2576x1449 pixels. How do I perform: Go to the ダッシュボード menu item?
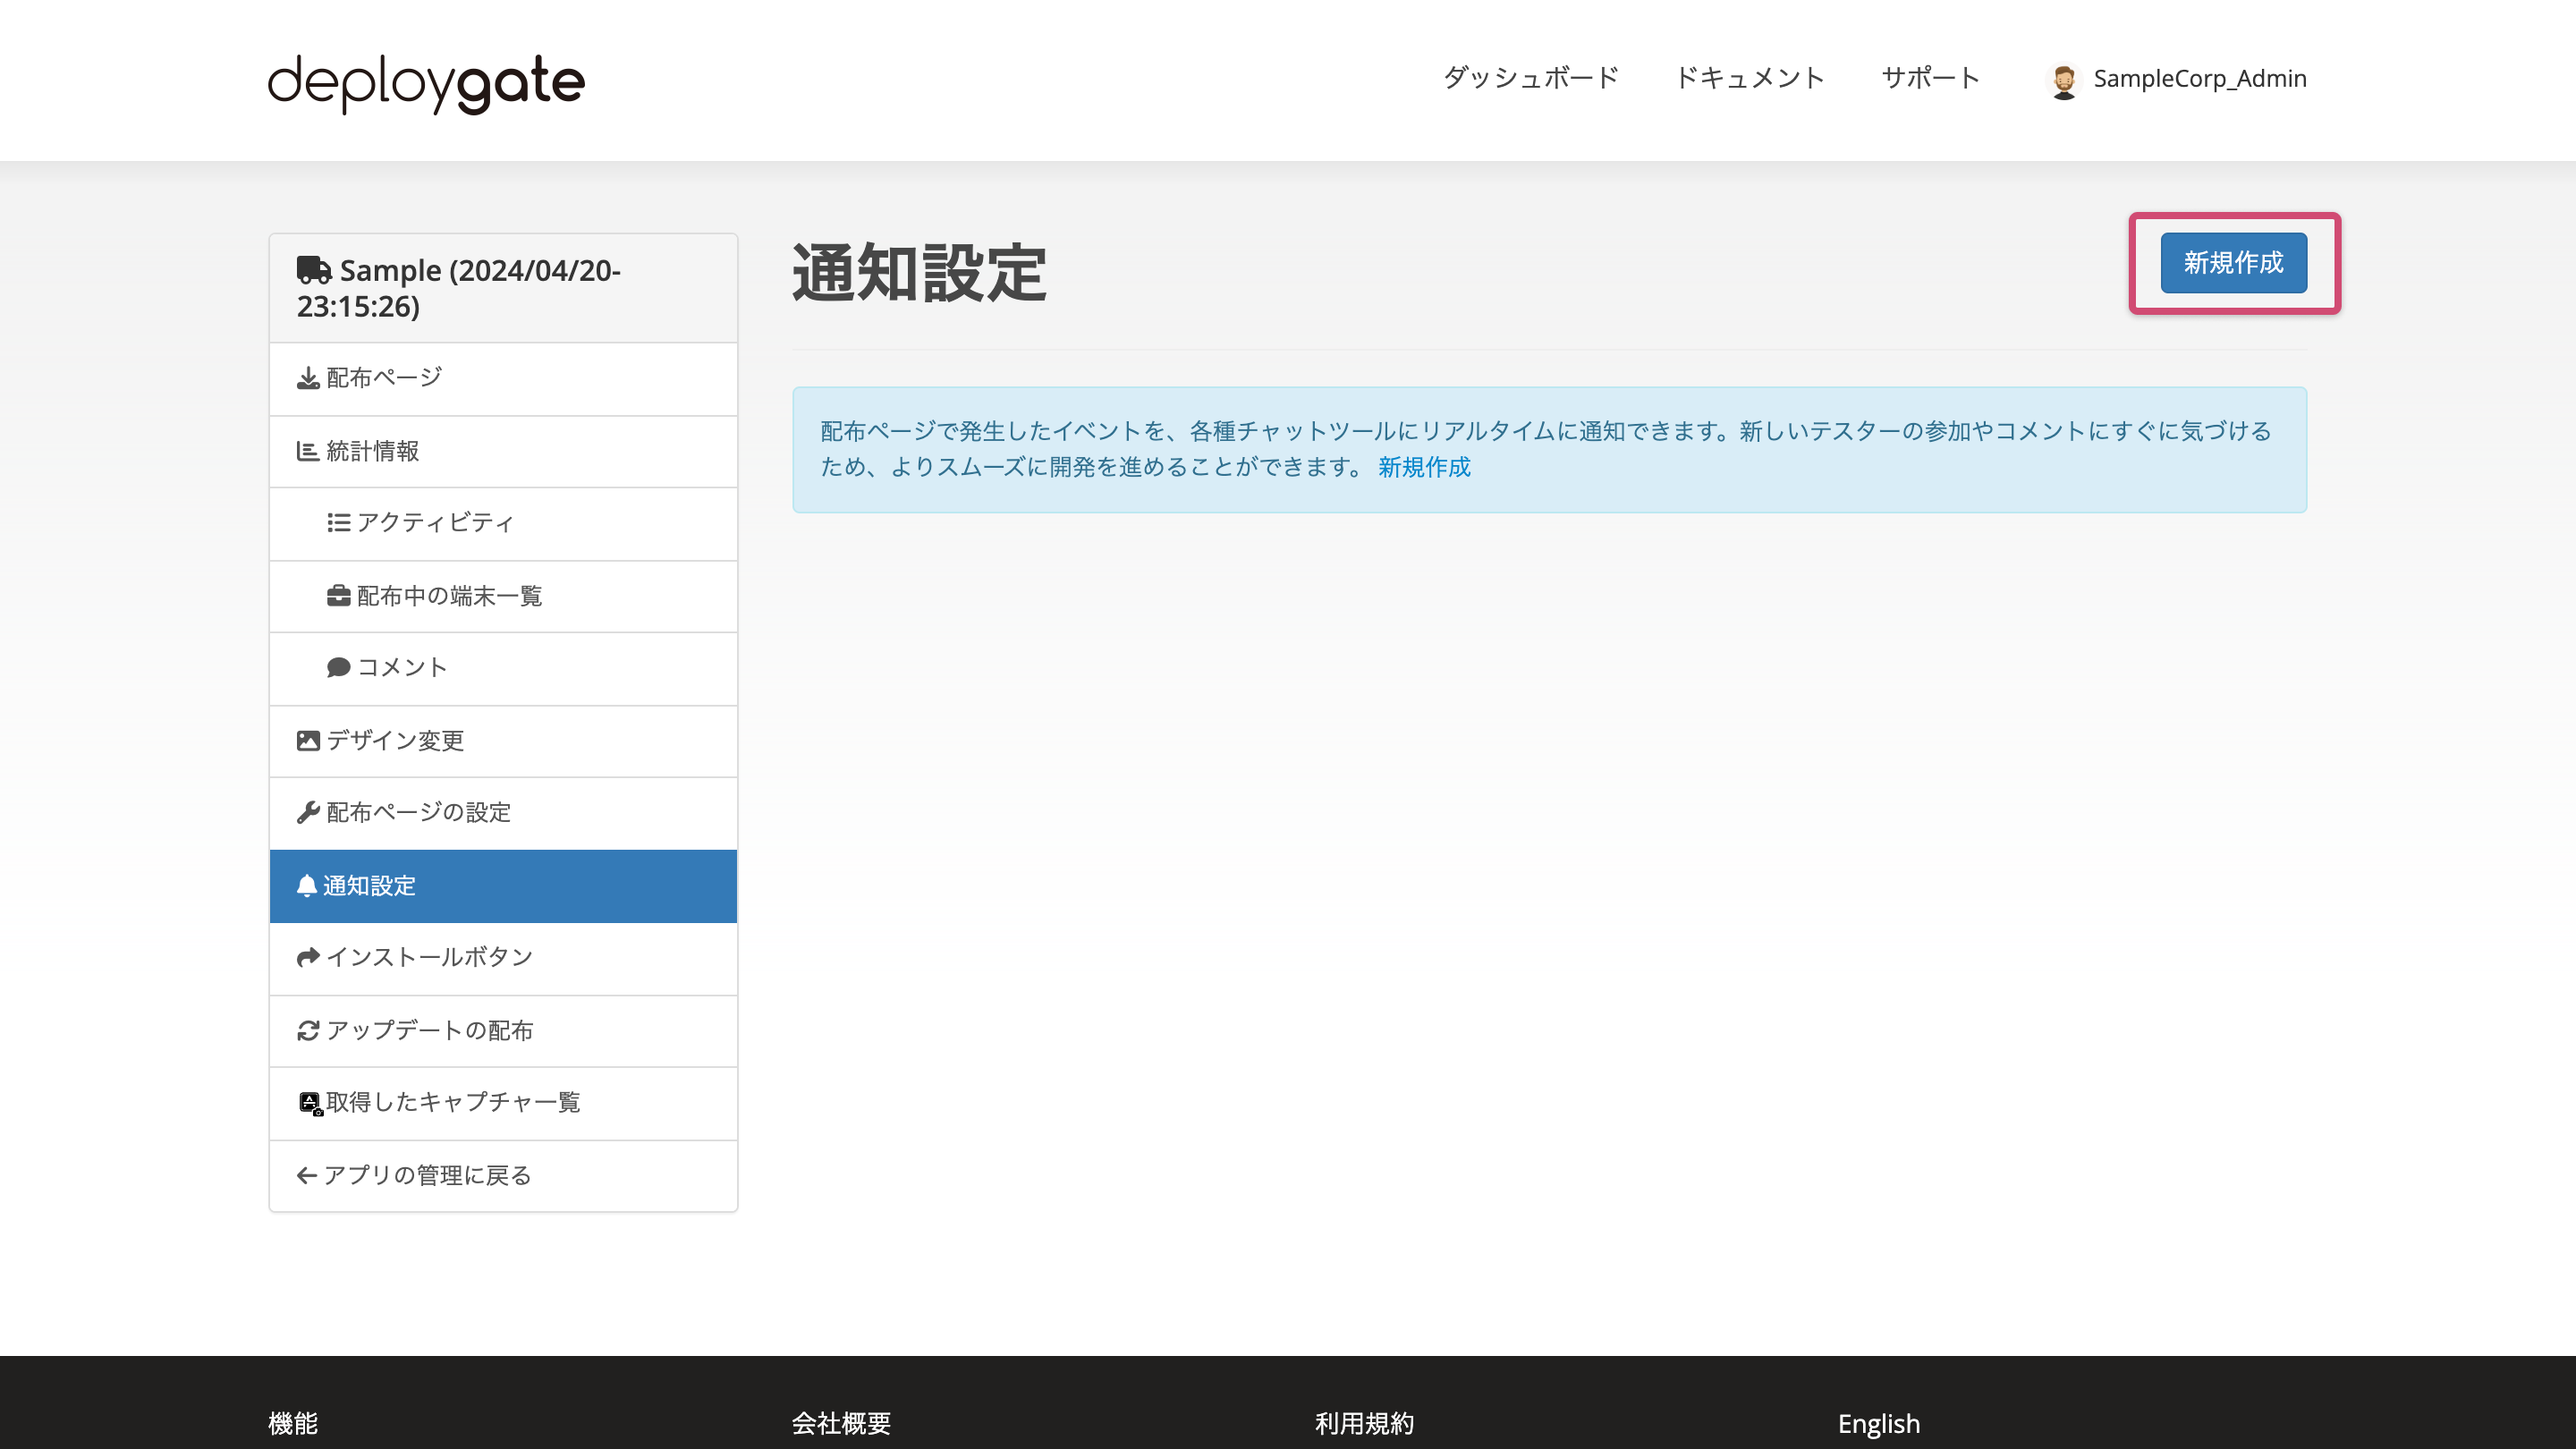tap(1529, 77)
